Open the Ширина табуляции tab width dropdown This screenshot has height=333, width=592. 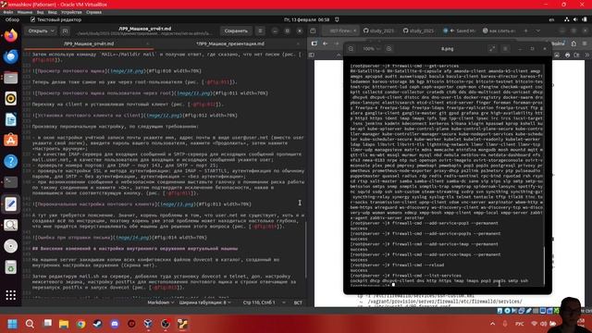[x=204, y=302]
